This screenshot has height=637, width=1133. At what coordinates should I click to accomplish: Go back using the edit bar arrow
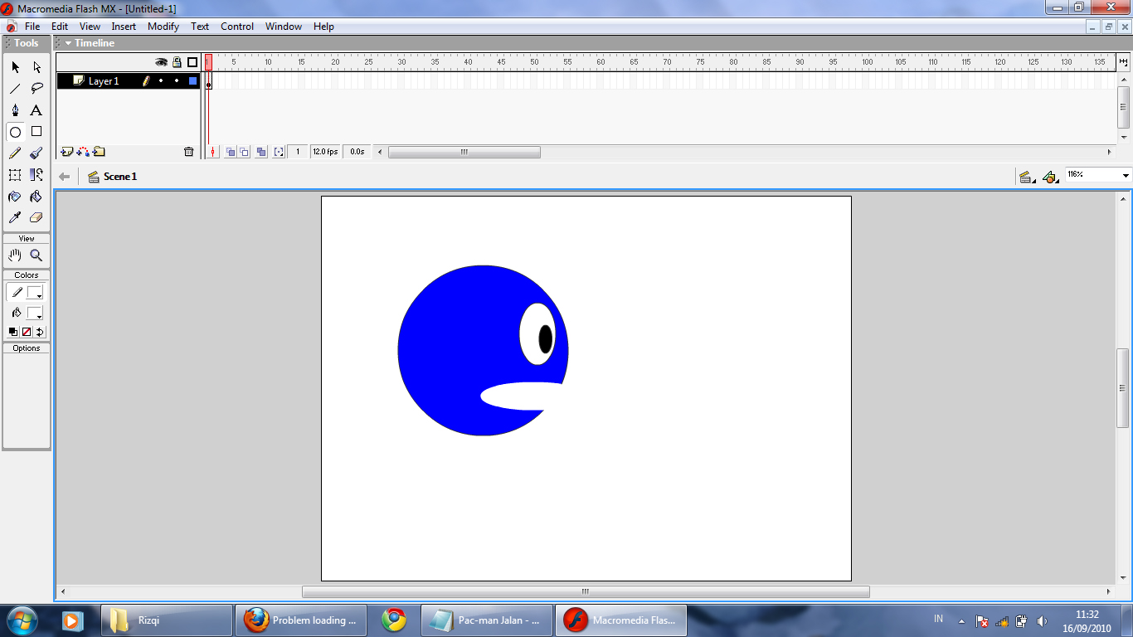[65, 177]
